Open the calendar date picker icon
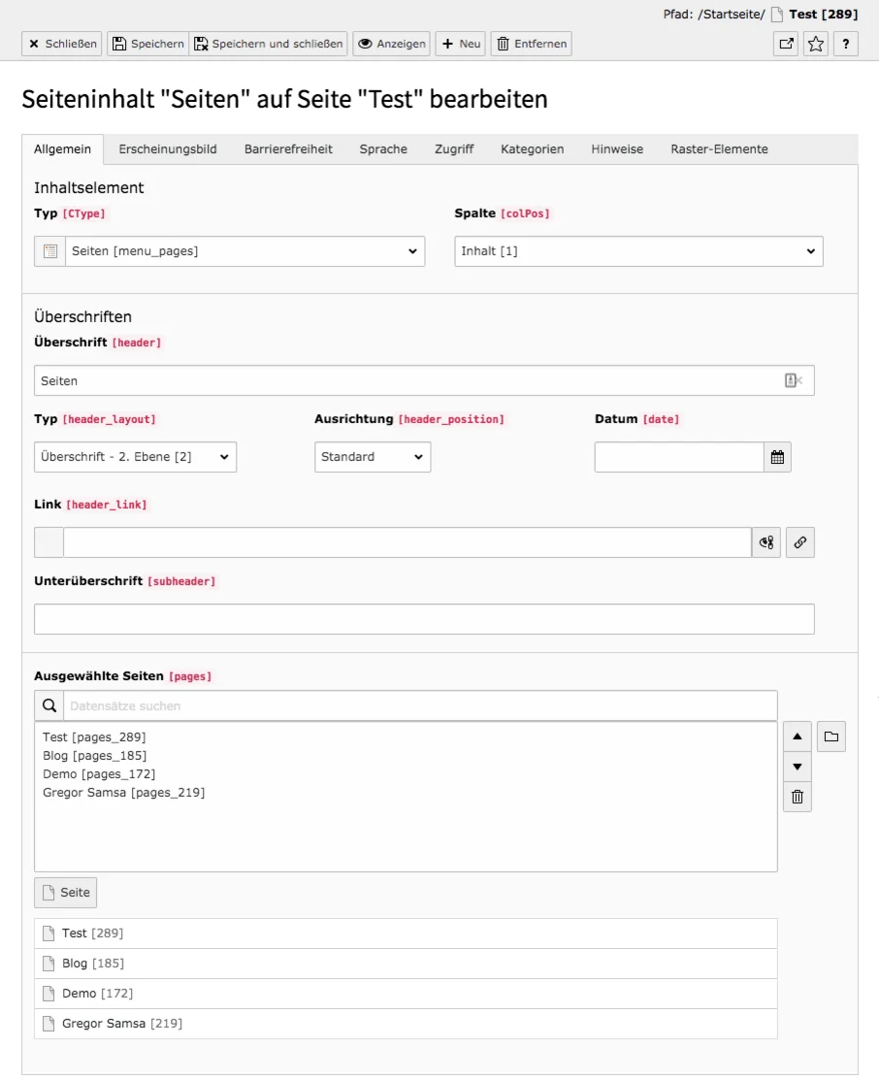The width and height of the screenshot is (879, 1080). tap(777, 457)
